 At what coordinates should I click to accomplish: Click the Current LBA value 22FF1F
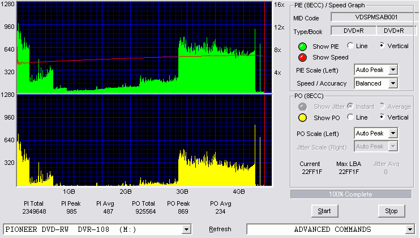tap(312, 172)
